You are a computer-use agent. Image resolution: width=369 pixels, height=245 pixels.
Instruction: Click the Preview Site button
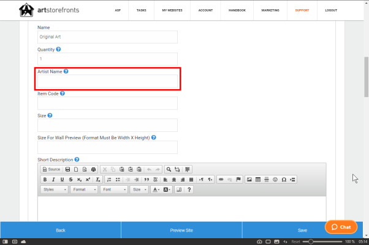pyautogui.click(x=181, y=230)
